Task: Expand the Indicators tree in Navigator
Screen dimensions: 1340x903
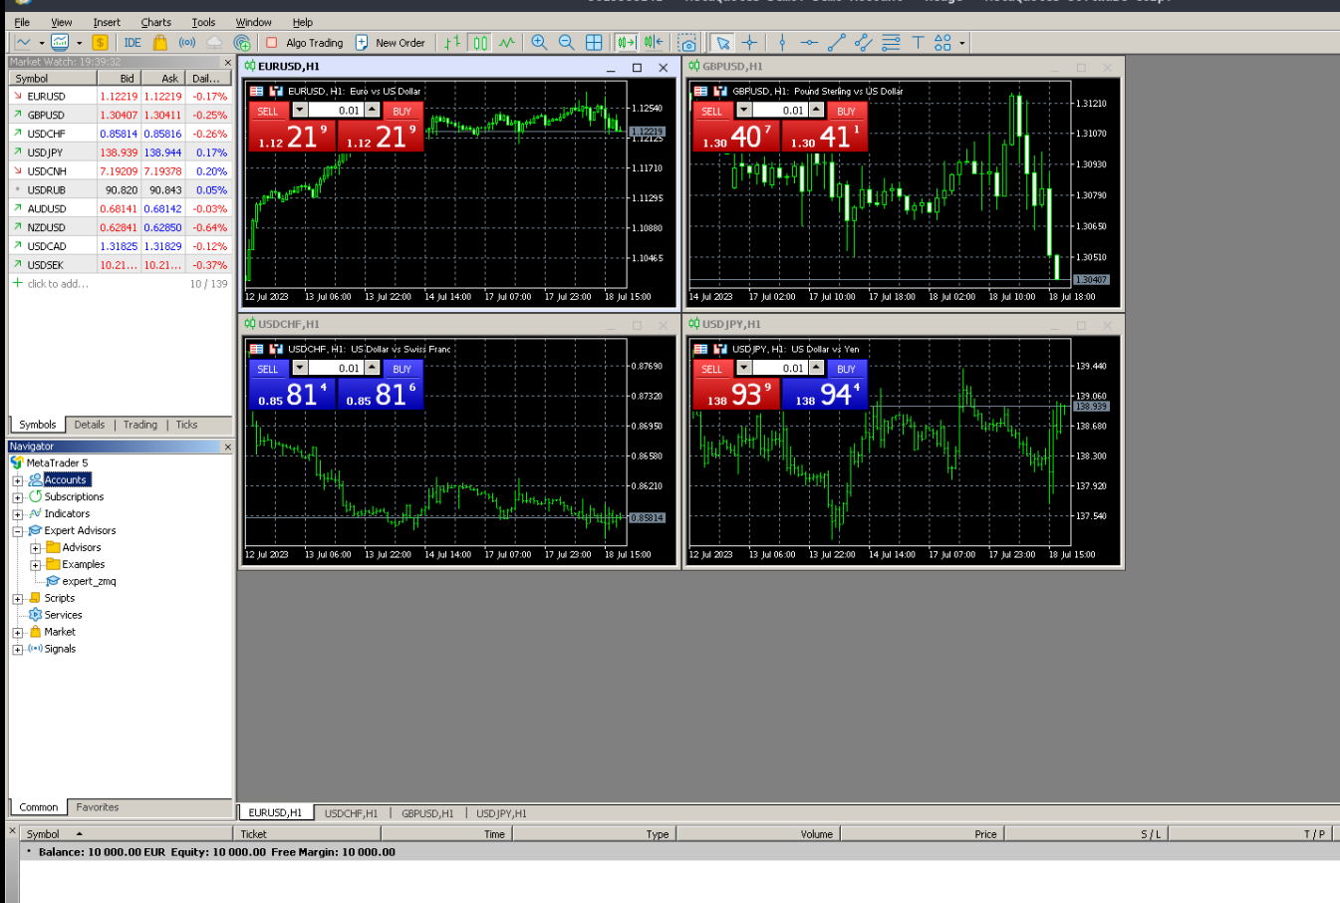Action: [x=17, y=513]
